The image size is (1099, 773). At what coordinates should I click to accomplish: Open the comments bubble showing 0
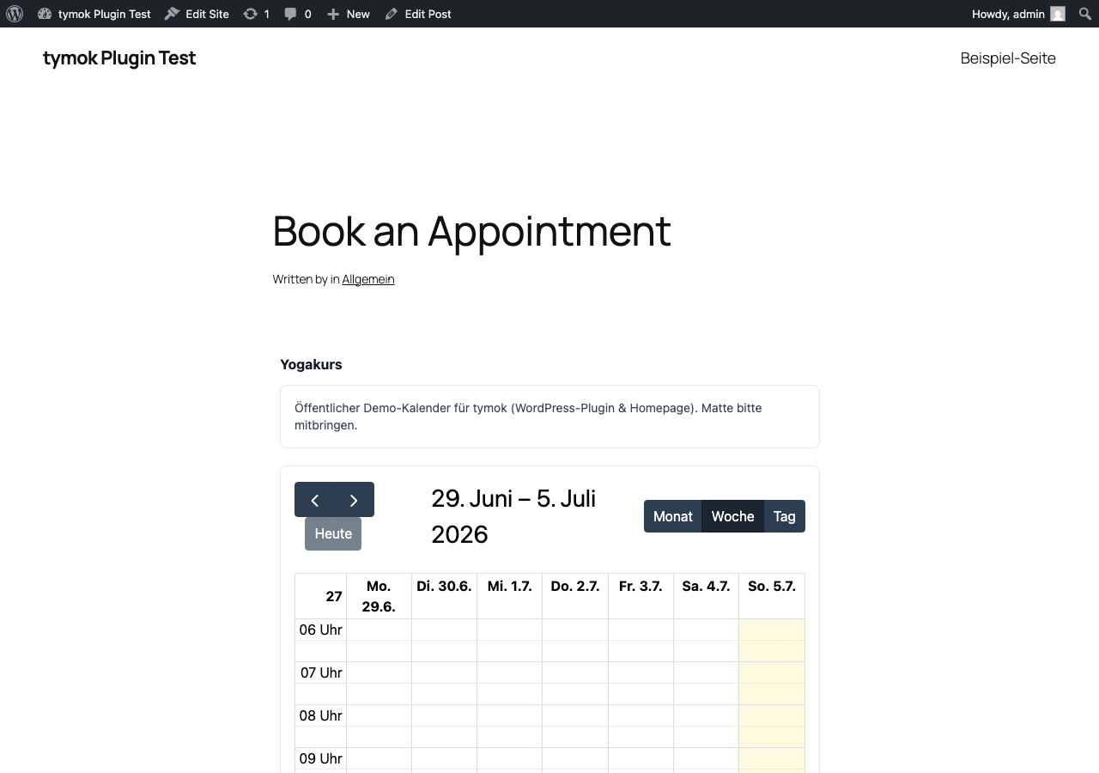pos(297,14)
